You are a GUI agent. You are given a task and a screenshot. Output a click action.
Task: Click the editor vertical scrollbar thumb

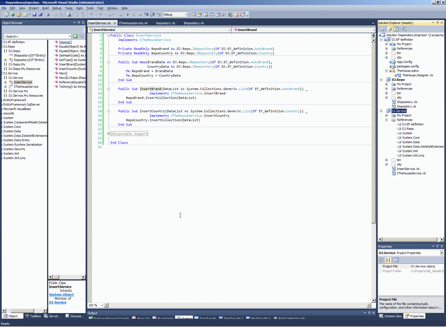[374, 133]
